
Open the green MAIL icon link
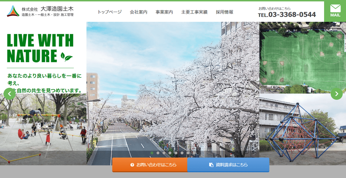click(x=335, y=10)
